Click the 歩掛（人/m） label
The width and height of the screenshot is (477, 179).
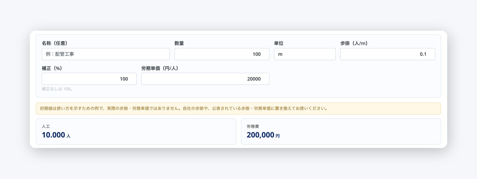[x=354, y=43]
